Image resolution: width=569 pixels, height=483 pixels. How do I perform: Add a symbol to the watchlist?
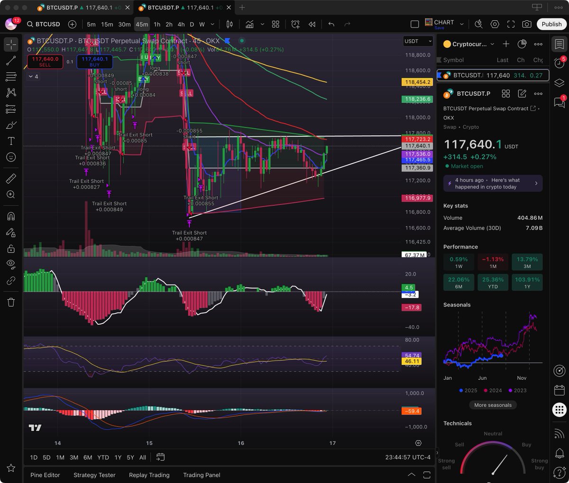coord(506,44)
